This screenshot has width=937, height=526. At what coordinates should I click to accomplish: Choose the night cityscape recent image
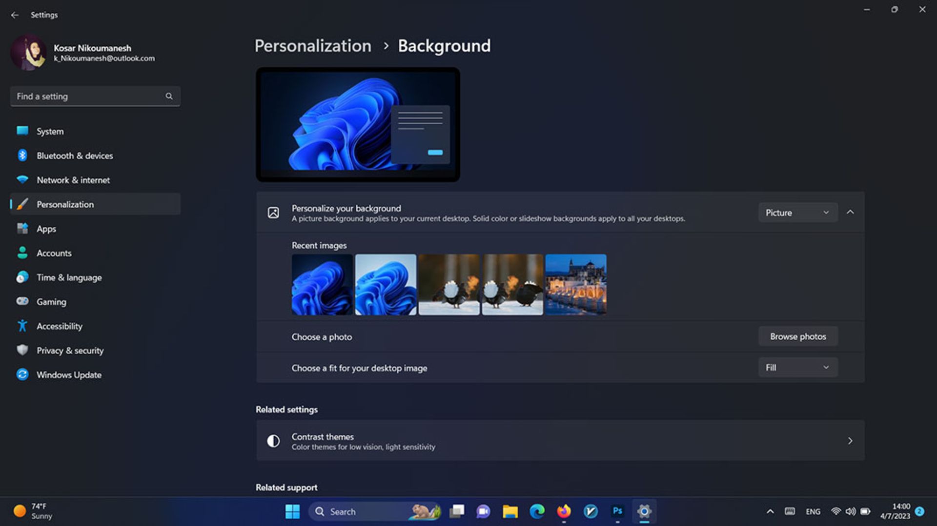(576, 284)
